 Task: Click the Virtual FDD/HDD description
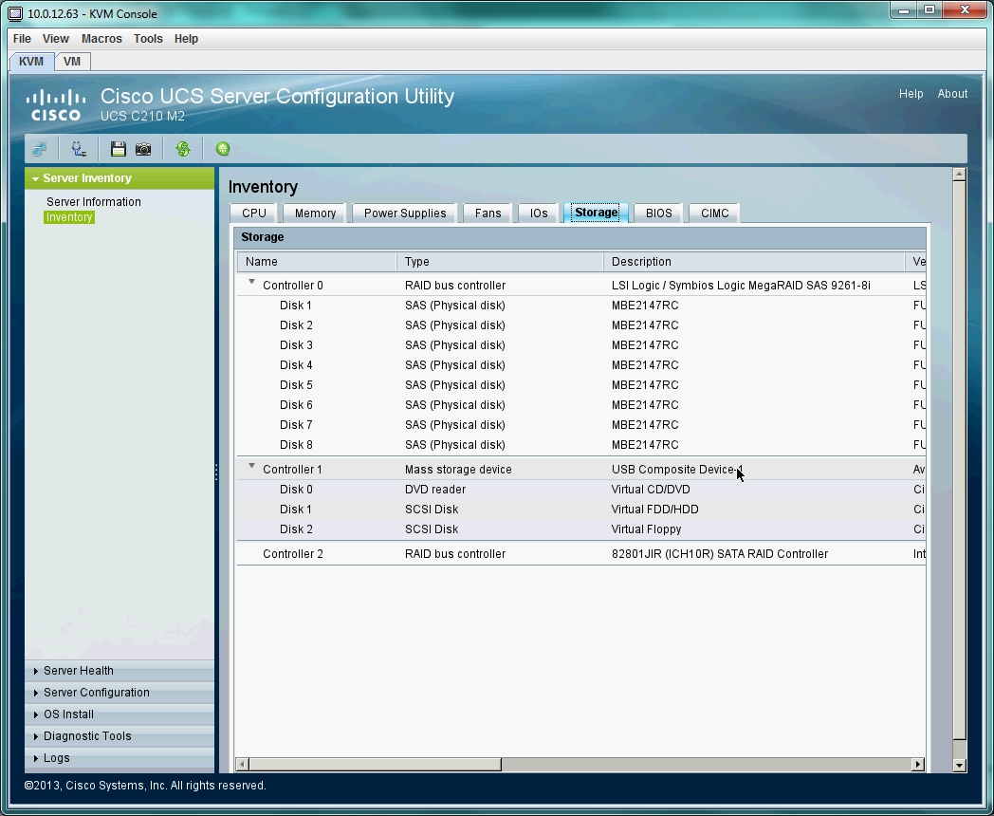tap(654, 510)
